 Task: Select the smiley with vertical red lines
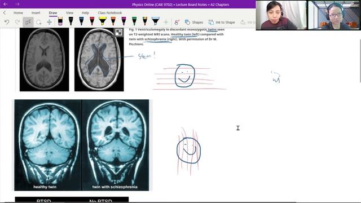(x=188, y=151)
